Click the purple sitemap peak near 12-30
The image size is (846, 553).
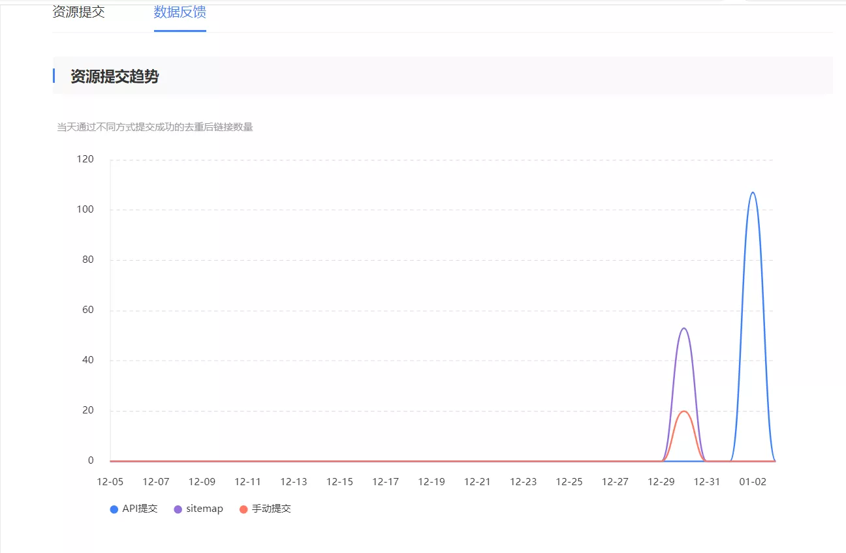(x=683, y=328)
